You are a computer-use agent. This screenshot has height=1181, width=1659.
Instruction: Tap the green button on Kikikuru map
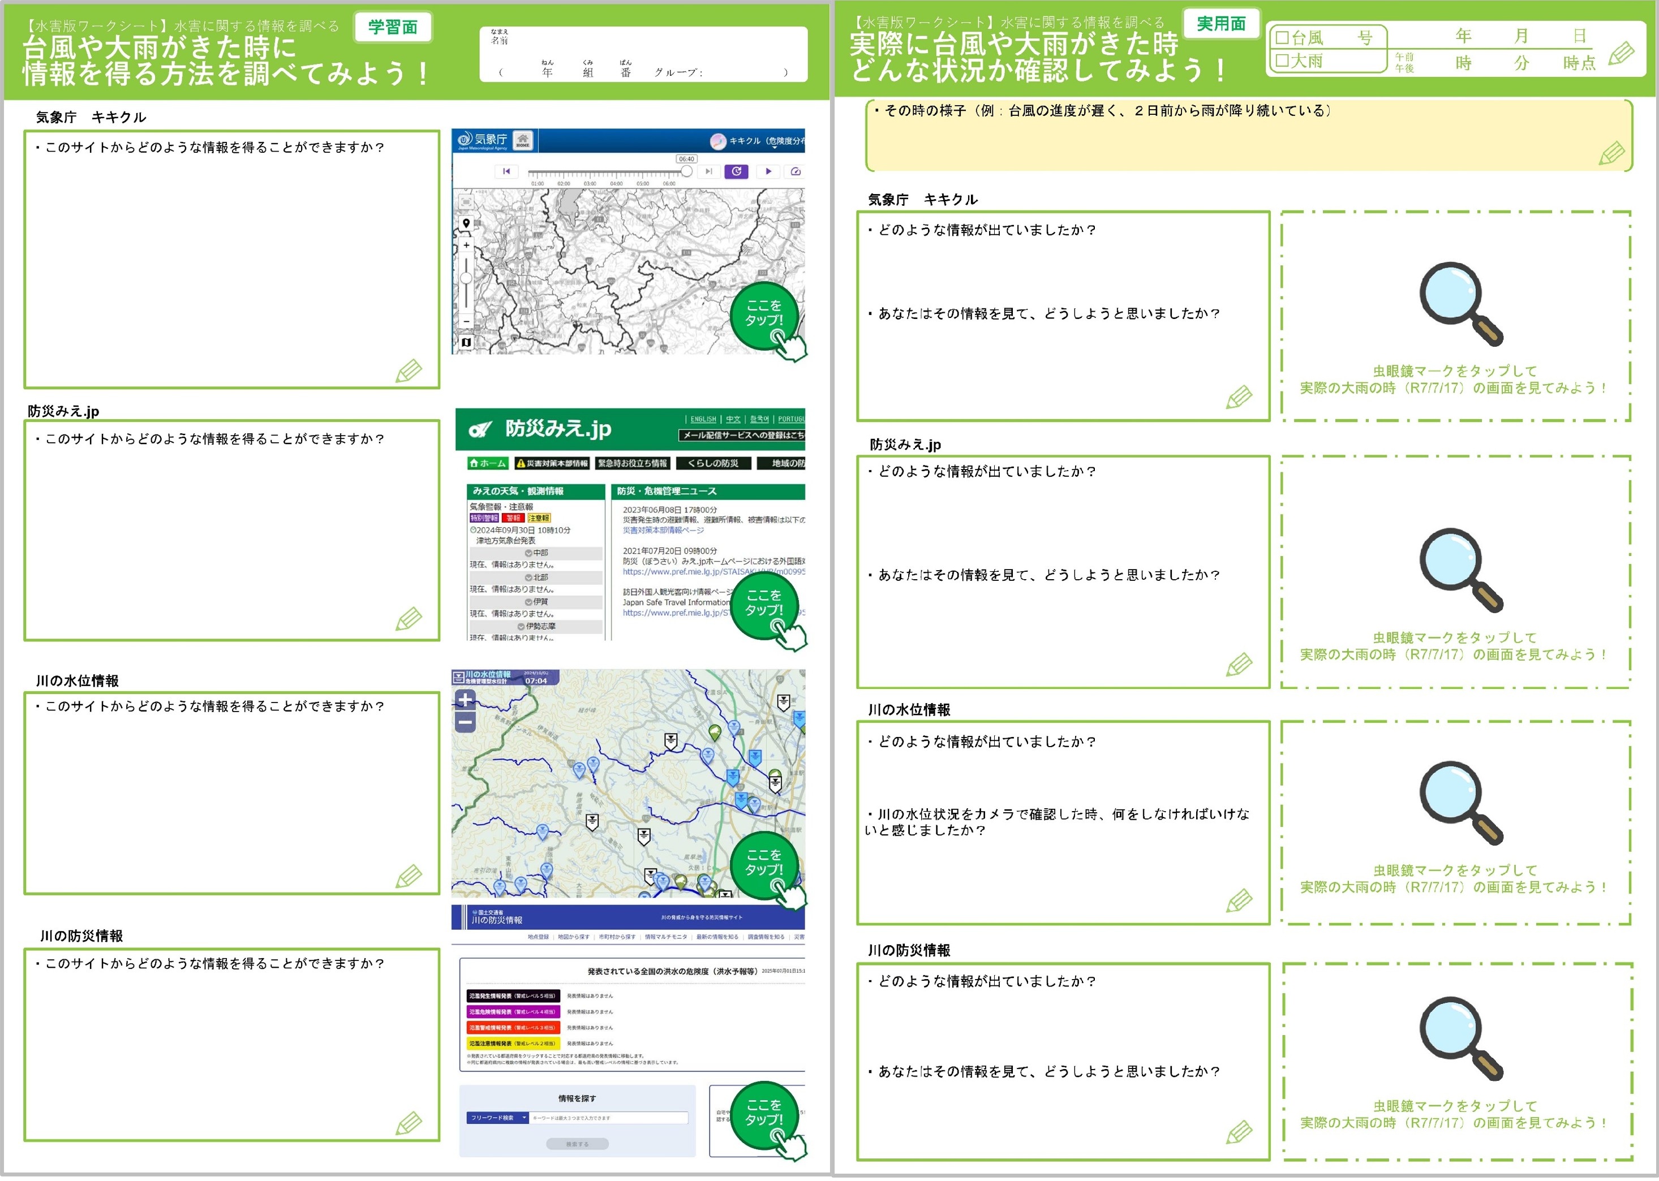pos(764,316)
